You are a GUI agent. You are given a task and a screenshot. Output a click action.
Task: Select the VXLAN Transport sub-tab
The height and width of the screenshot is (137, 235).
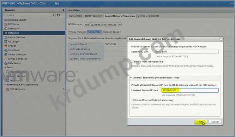tap(78, 32)
